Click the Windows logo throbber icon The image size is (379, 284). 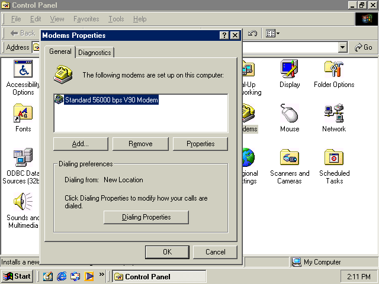pyautogui.click(x=367, y=19)
